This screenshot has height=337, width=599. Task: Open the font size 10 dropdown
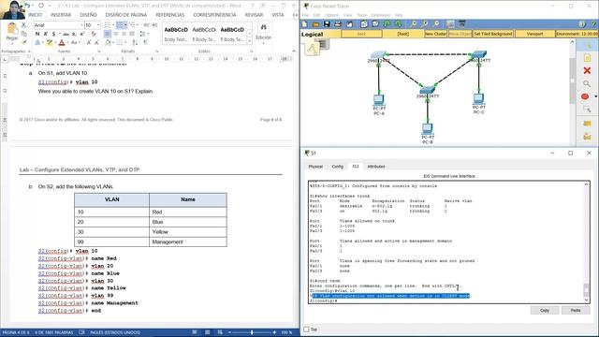(98, 25)
